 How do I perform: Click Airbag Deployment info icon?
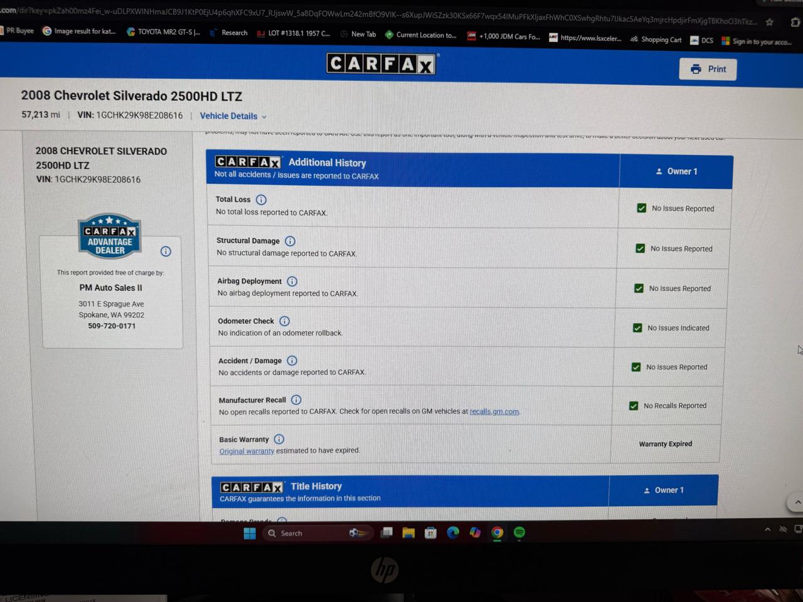(x=292, y=282)
